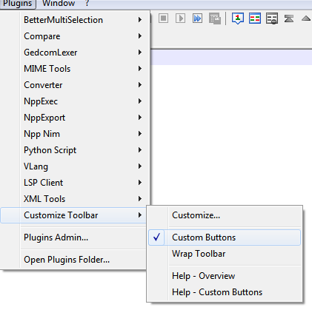The width and height of the screenshot is (312, 327).
Task: Select the Customize Toolbar menu entry
Action: [x=73, y=215]
